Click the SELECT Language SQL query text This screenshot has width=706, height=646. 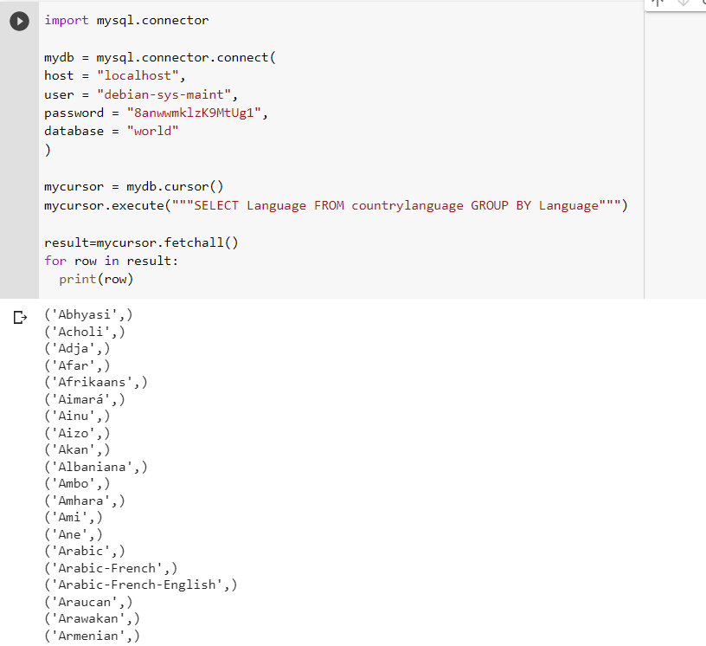click(396, 205)
